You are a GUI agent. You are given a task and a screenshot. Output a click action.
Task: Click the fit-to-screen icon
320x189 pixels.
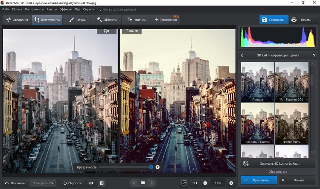coord(184,183)
